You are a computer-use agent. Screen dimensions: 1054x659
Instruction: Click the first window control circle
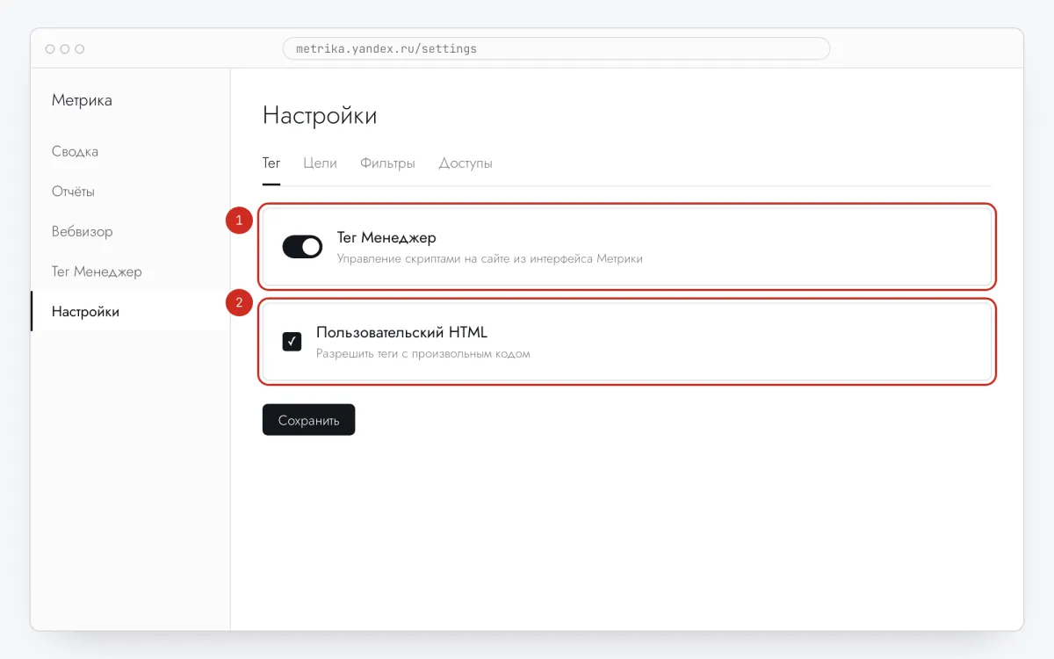pyautogui.click(x=50, y=49)
